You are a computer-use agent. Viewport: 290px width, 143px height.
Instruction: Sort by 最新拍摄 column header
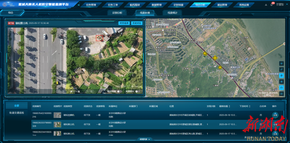pyautogui.click(x=225, y=106)
